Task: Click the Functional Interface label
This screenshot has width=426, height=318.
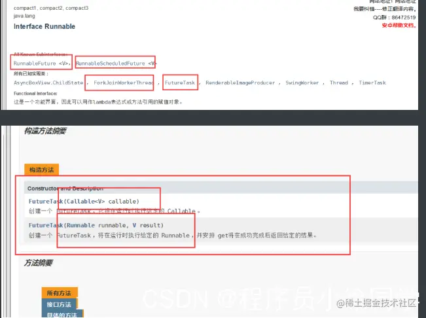Action: click(35, 94)
